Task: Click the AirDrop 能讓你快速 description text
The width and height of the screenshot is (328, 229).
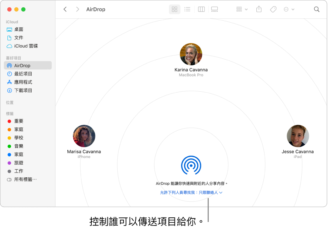Action: pyautogui.click(x=191, y=183)
